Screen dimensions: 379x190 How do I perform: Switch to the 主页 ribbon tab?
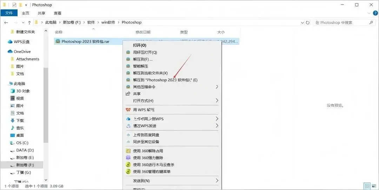tap(25, 13)
